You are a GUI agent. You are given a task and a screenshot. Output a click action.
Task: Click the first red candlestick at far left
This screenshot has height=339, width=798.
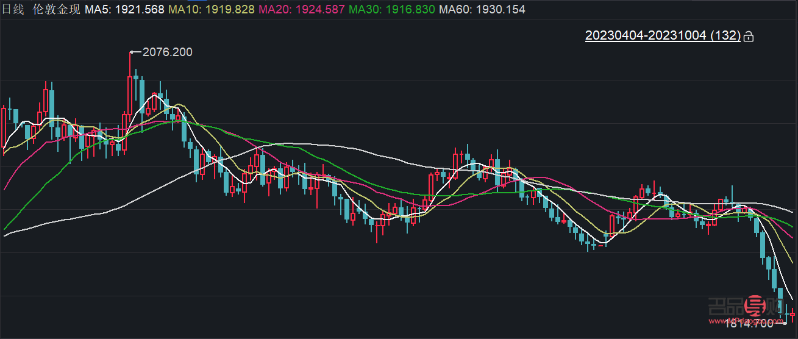click(x=4, y=125)
